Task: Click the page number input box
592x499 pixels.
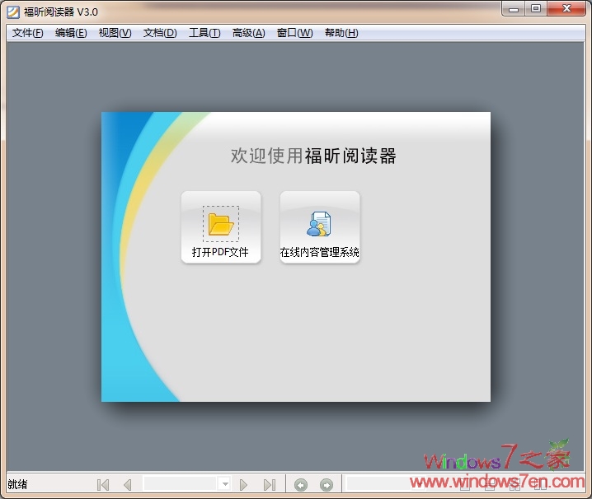Action: [181, 485]
